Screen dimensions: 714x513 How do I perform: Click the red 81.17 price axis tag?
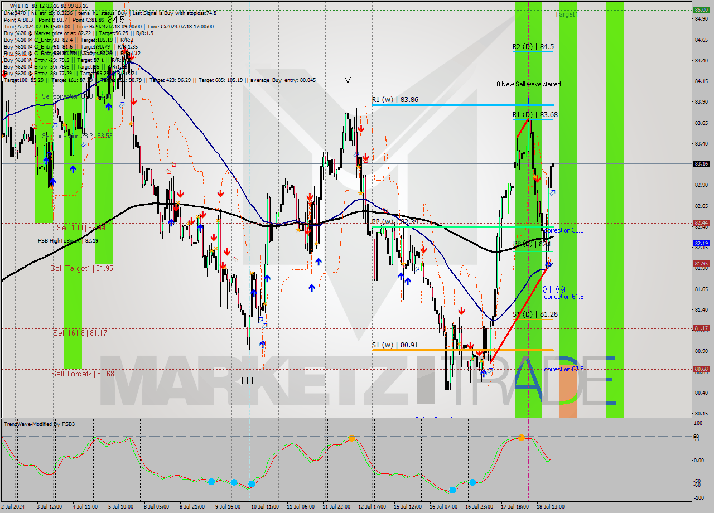[701, 328]
